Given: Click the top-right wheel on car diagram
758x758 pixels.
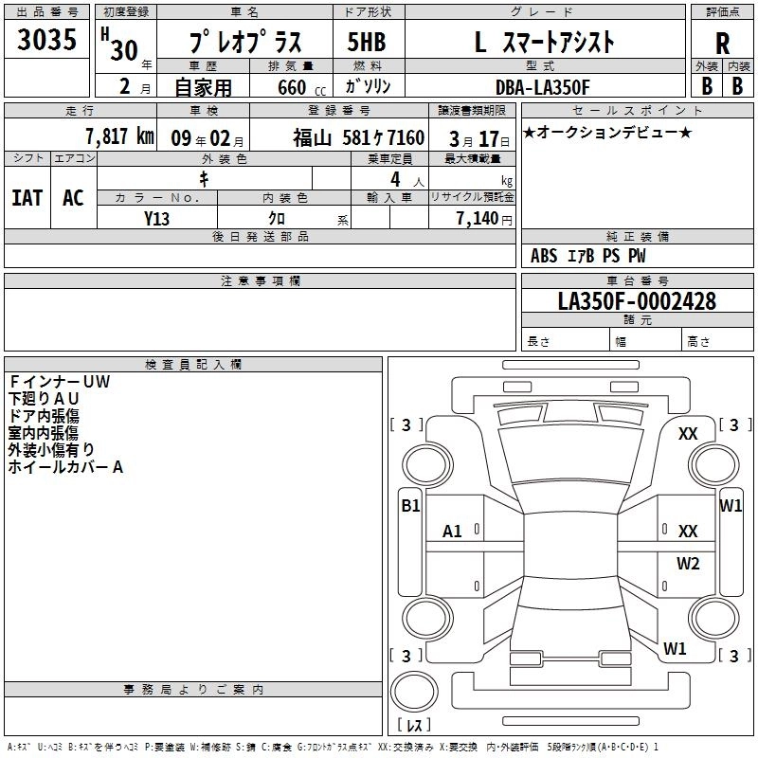Looking at the screenshot, I should tap(713, 466).
